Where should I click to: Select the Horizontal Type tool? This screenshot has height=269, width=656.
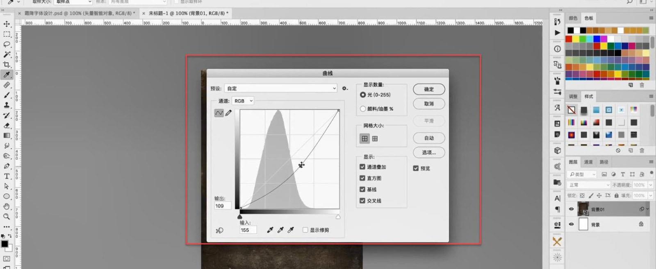click(x=7, y=176)
